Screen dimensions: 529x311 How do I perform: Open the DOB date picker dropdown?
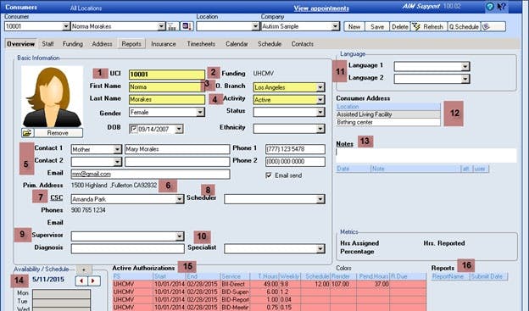pyautogui.click(x=179, y=129)
